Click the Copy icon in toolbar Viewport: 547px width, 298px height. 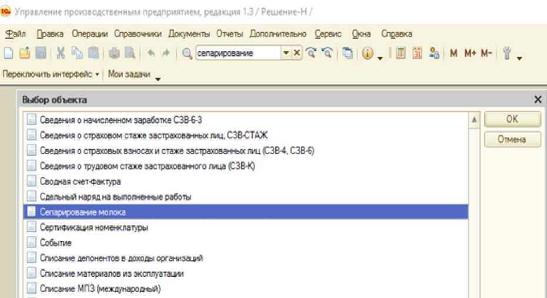click(76, 53)
